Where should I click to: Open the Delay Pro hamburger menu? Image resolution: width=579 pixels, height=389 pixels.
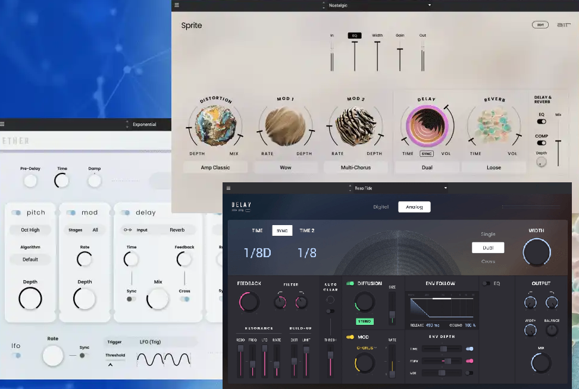click(228, 188)
